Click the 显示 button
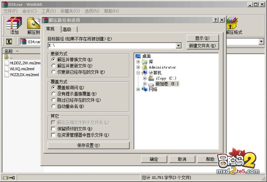 (202, 39)
